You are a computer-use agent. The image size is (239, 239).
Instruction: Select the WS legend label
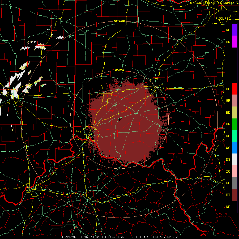click(228, 148)
